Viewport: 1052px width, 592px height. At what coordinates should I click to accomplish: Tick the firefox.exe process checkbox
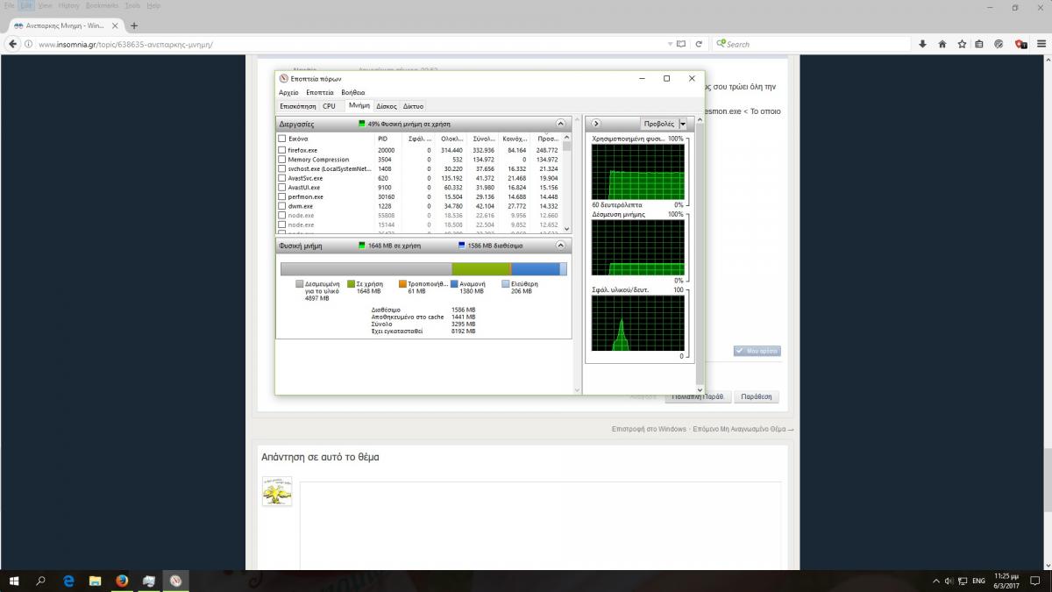tap(282, 150)
